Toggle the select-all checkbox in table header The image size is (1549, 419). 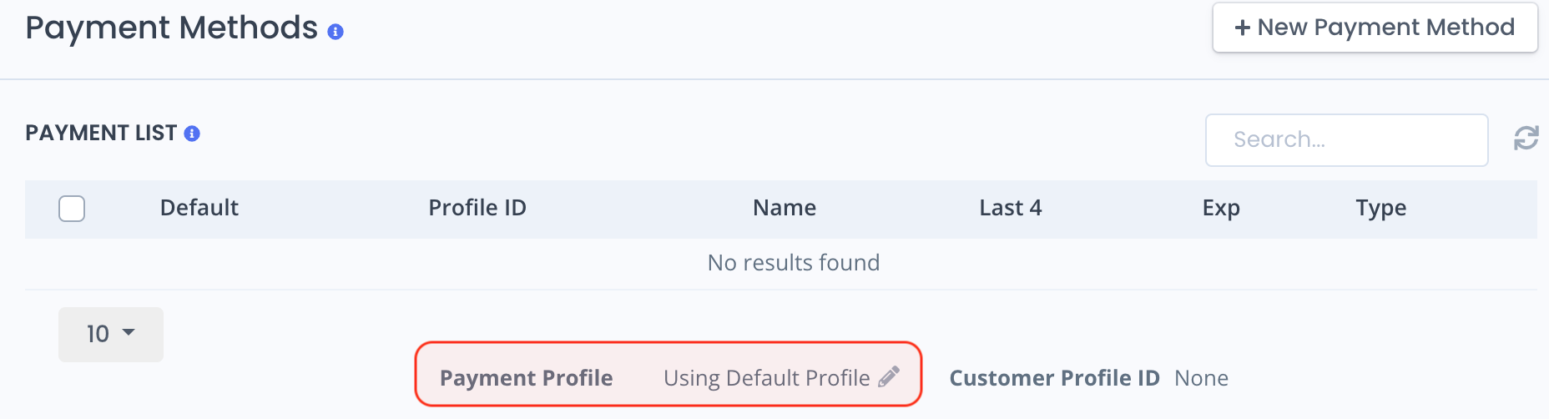click(x=72, y=209)
